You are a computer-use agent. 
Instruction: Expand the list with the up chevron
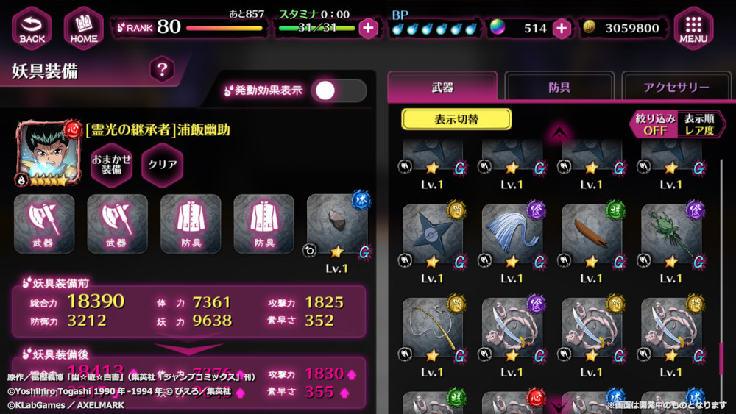click(x=558, y=134)
